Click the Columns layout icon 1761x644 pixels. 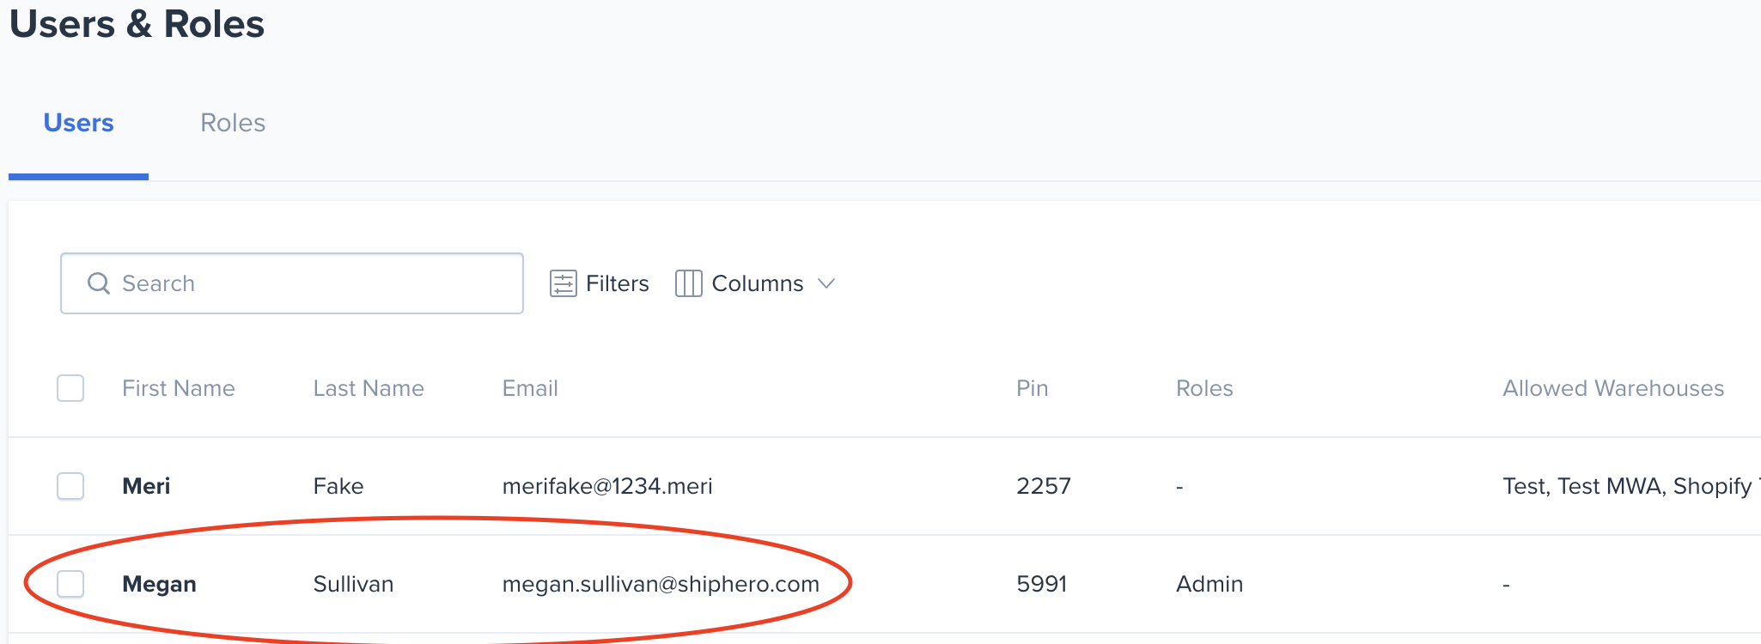tap(688, 283)
